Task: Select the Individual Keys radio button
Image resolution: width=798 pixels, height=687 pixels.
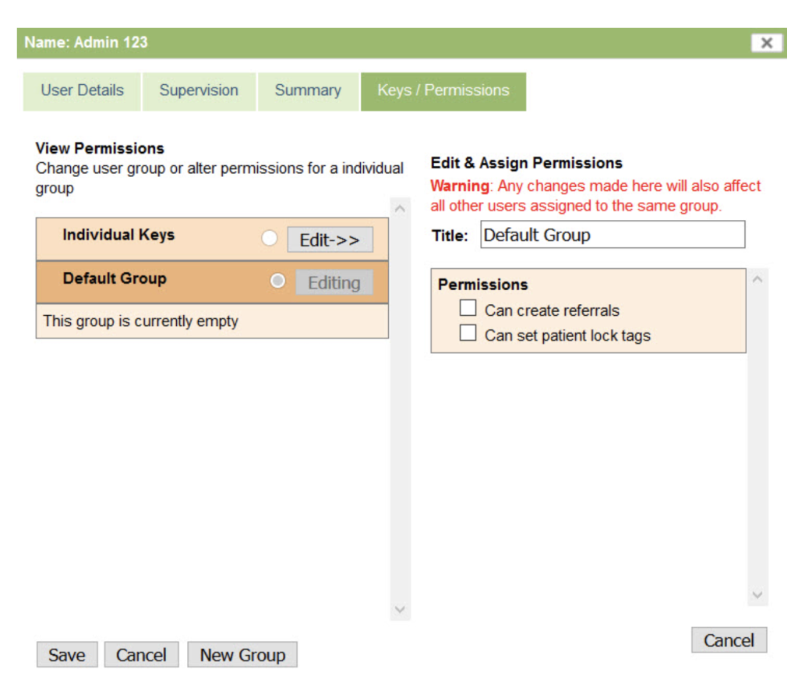Action: point(269,239)
